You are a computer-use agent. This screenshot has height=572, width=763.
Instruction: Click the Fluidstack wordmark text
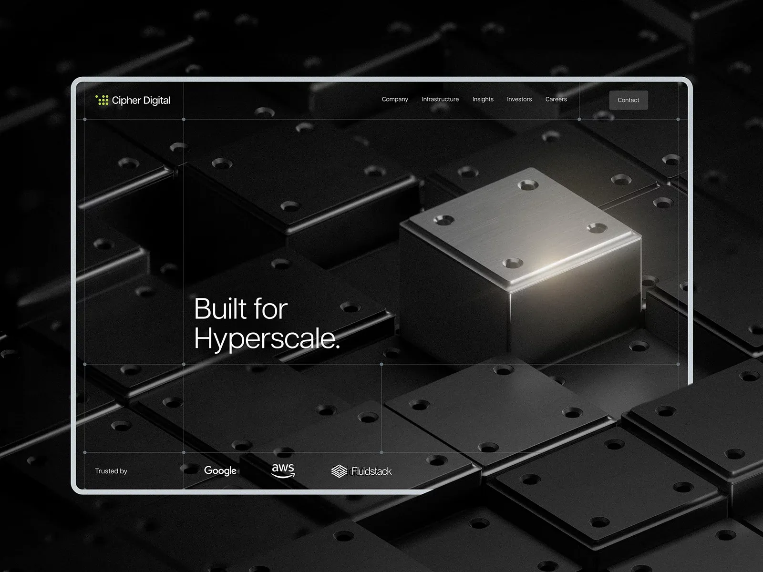coord(371,471)
